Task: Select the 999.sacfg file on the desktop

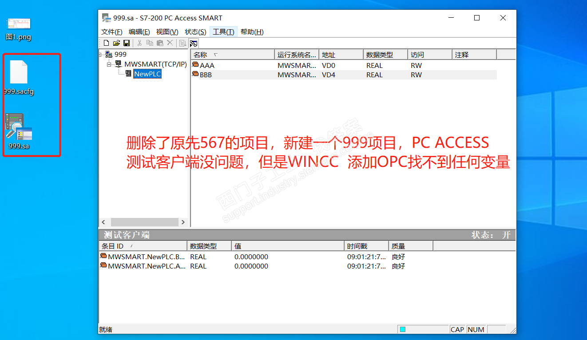Action: pos(19,78)
